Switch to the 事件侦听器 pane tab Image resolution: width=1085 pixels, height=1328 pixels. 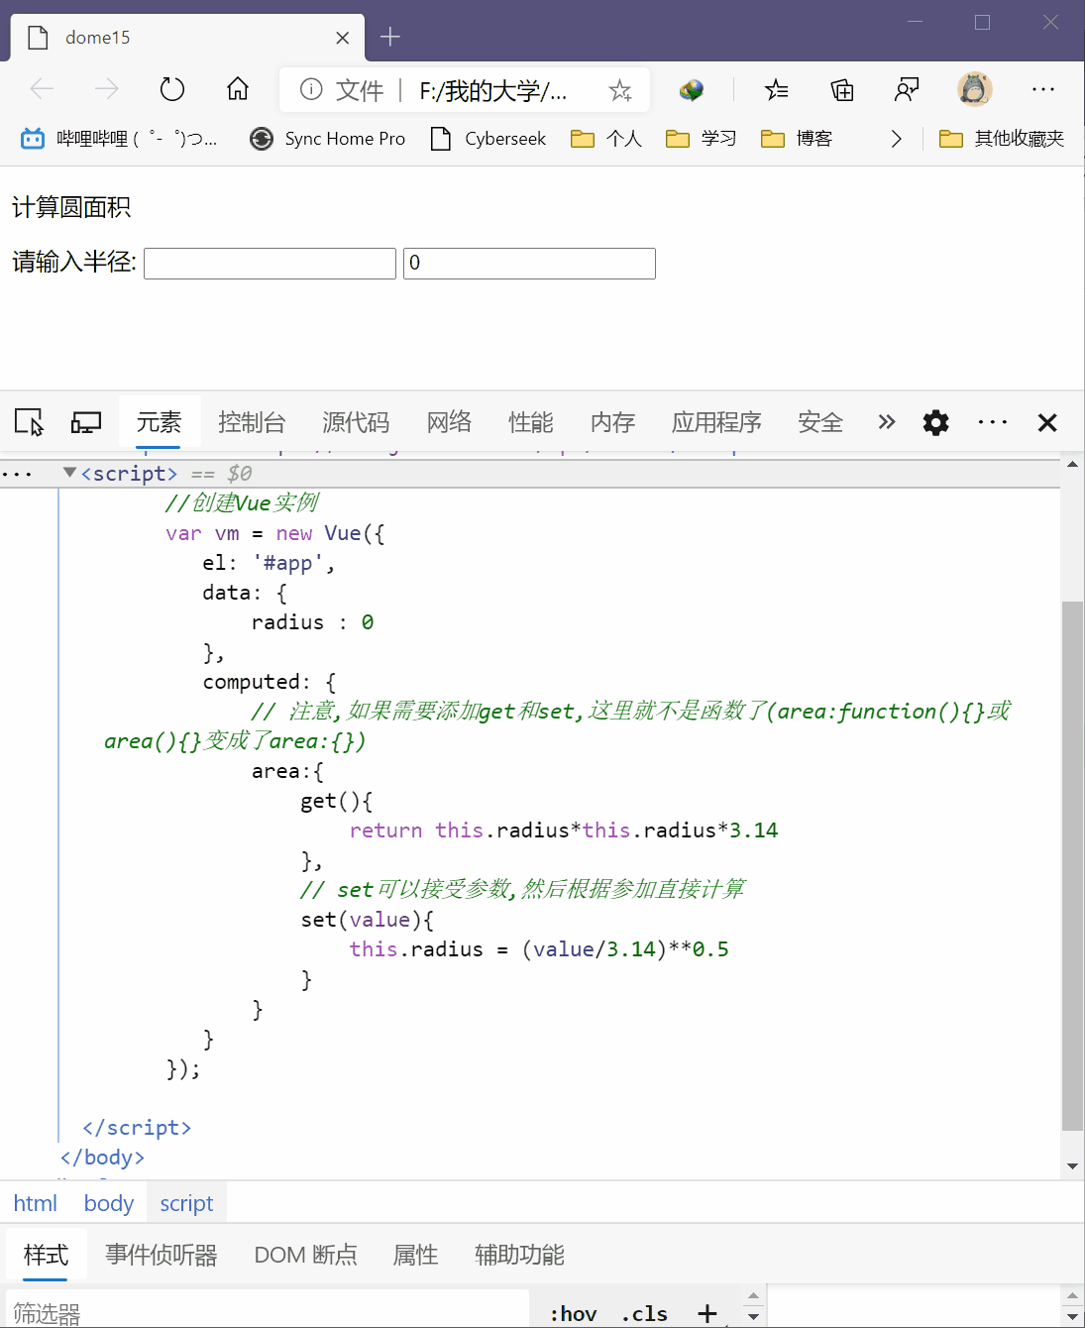[162, 1256]
